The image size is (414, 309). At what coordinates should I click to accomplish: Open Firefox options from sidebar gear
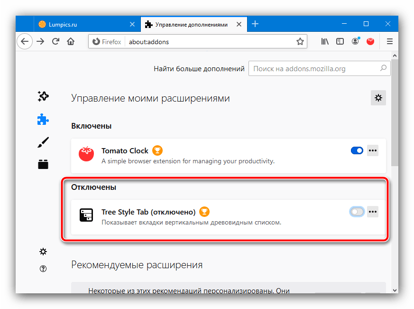(43, 251)
